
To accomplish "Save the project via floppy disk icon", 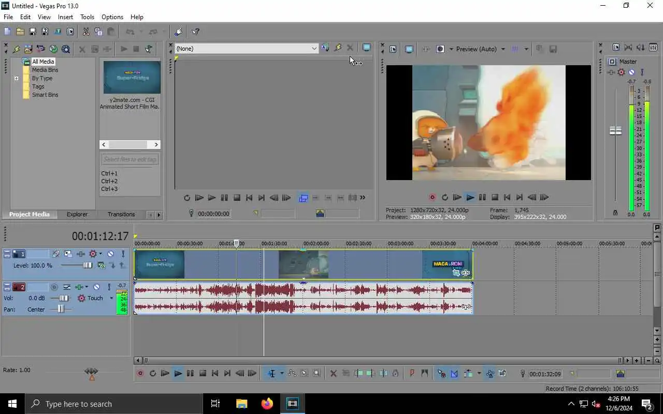I will tap(32, 32).
